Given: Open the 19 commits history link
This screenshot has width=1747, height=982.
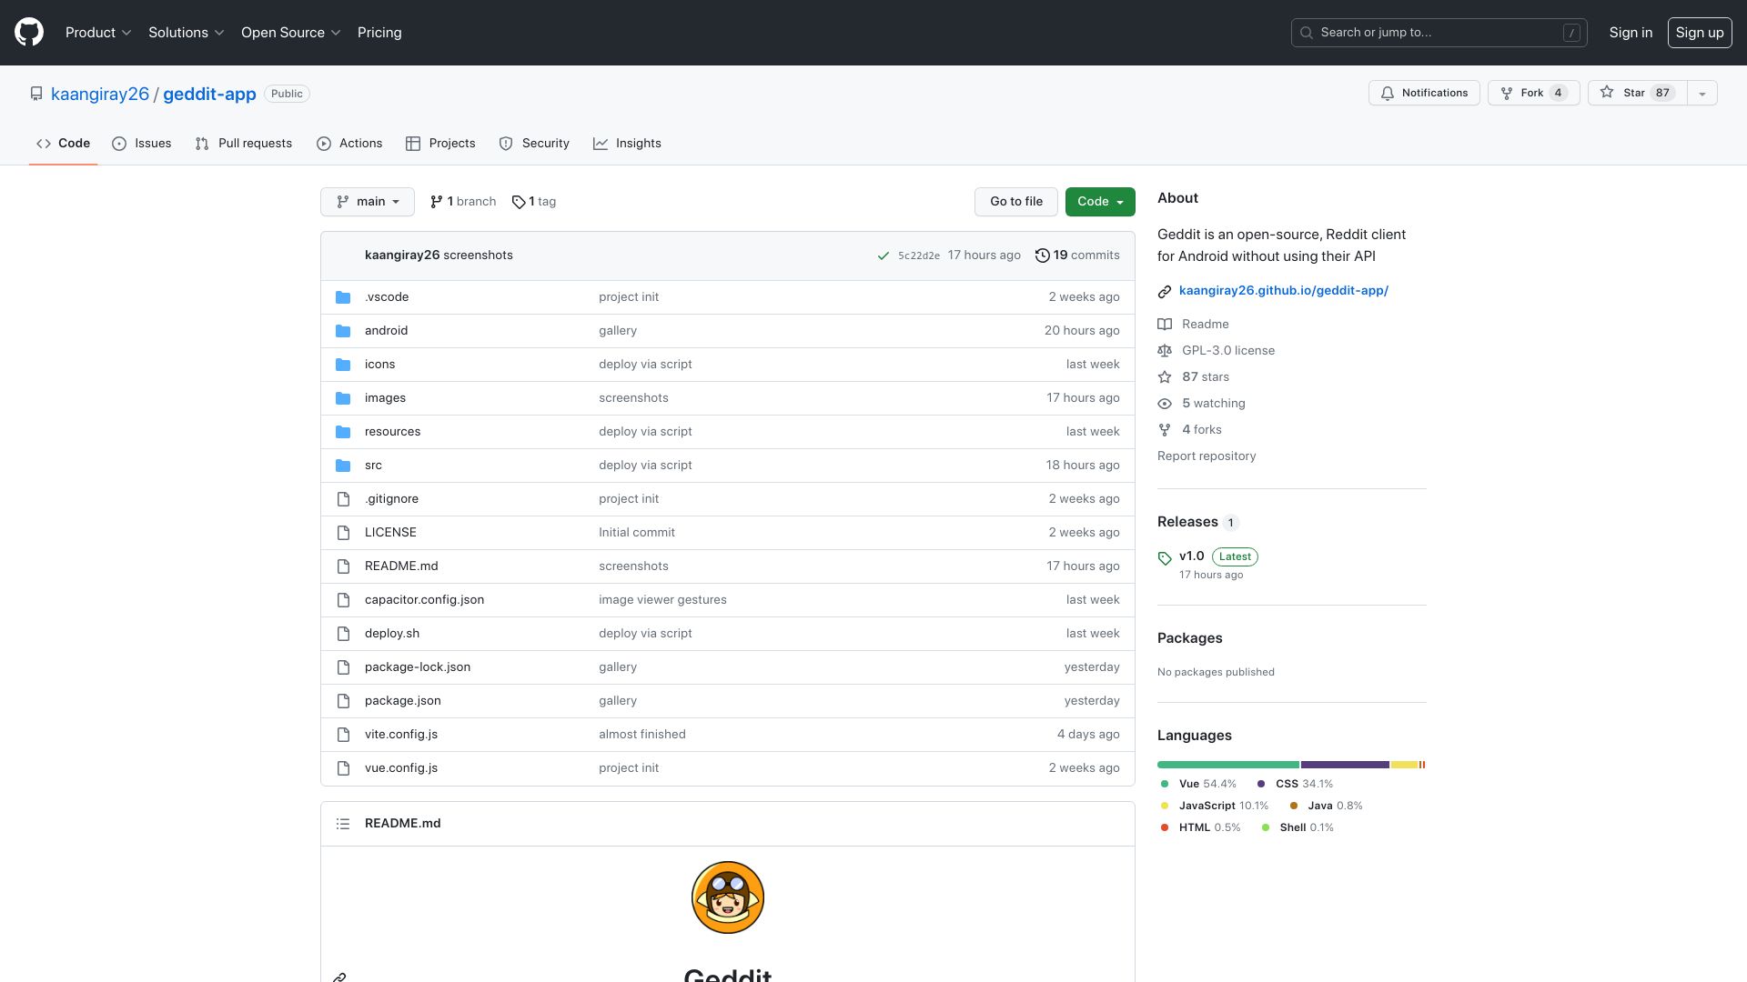Looking at the screenshot, I should click(x=1077, y=256).
